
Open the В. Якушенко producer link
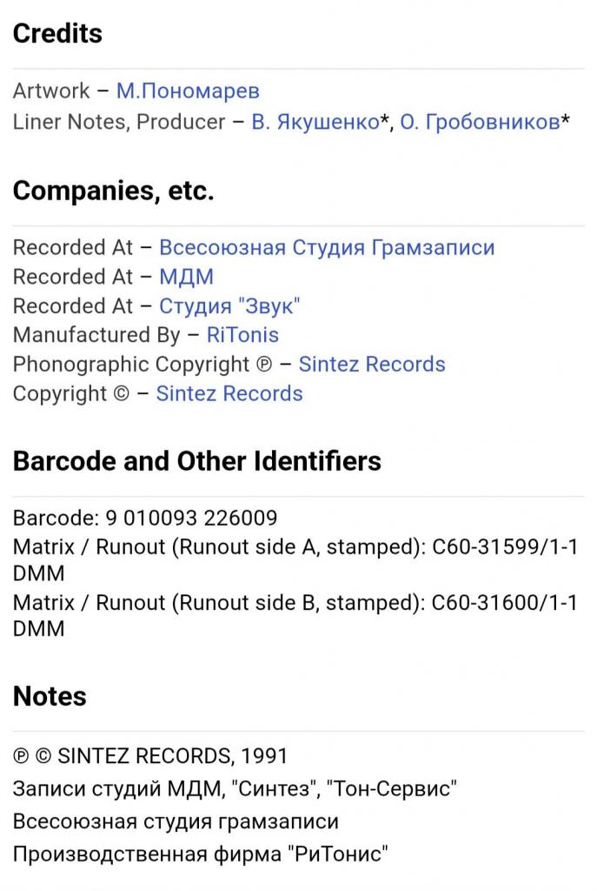click(315, 122)
